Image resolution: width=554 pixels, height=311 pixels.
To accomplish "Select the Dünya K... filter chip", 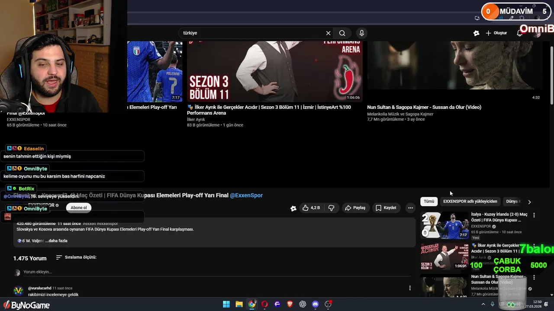I will 513,201.
